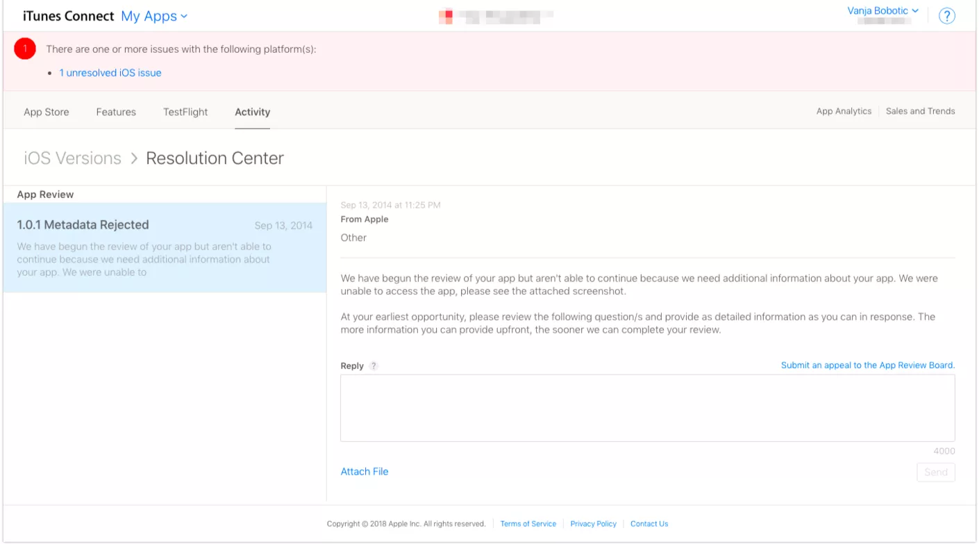Expand the Vanja Bobotic account menu

click(882, 11)
